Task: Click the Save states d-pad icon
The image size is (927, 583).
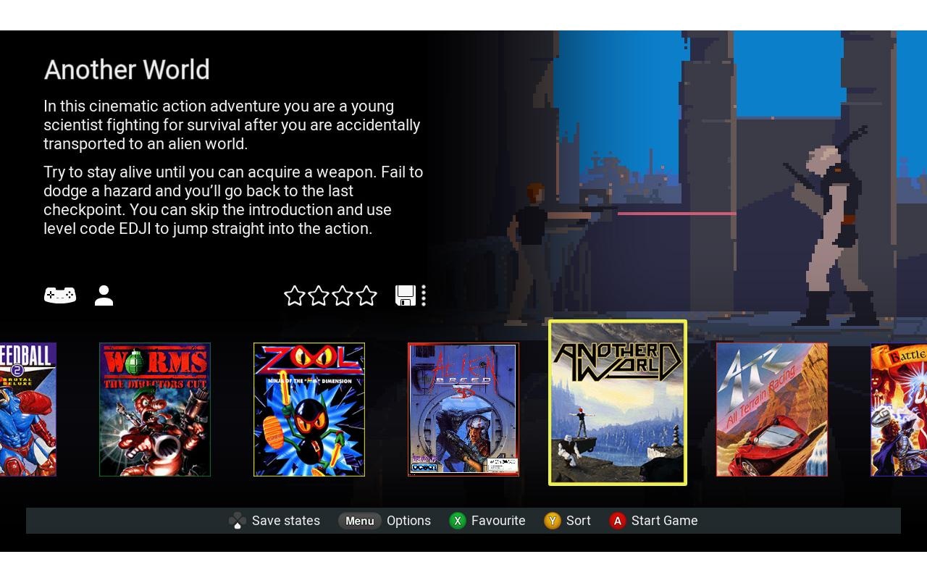Action: pos(238,521)
